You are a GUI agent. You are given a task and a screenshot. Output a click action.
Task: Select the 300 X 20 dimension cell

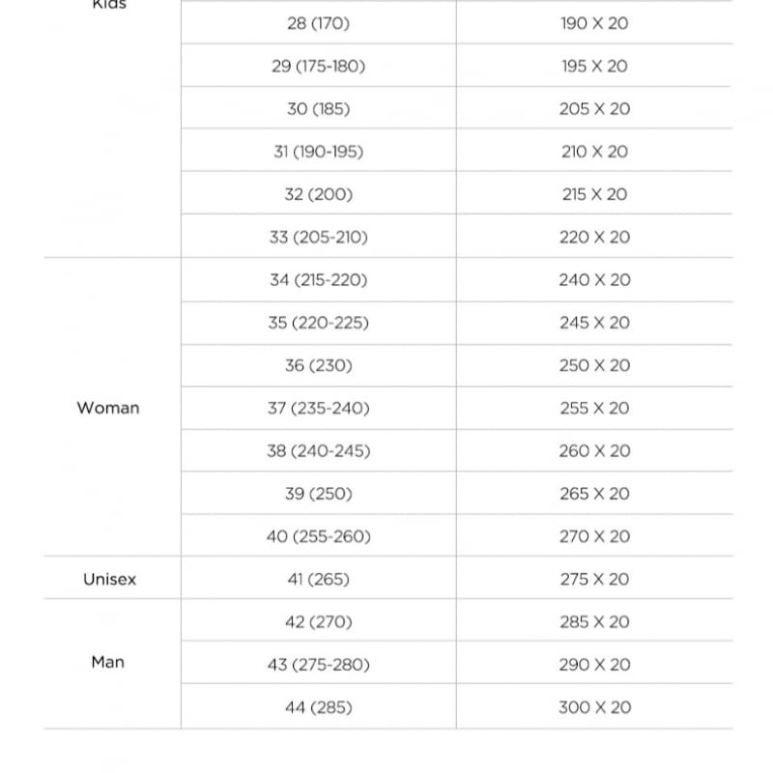point(594,707)
